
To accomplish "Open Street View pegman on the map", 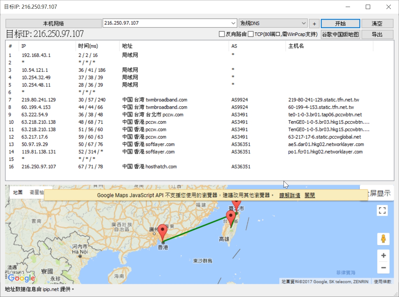I will click(383, 239).
